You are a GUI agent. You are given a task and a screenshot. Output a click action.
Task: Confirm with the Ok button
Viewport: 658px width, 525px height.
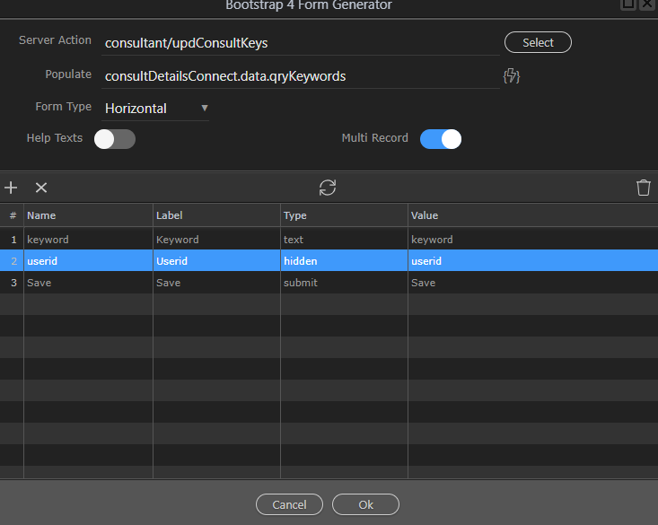[x=365, y=504]
